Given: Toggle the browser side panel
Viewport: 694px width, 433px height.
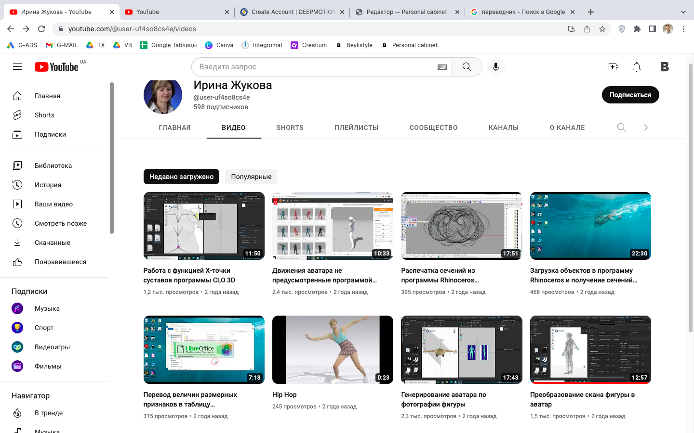Looking at the screenshot, I should coord(652,29).
